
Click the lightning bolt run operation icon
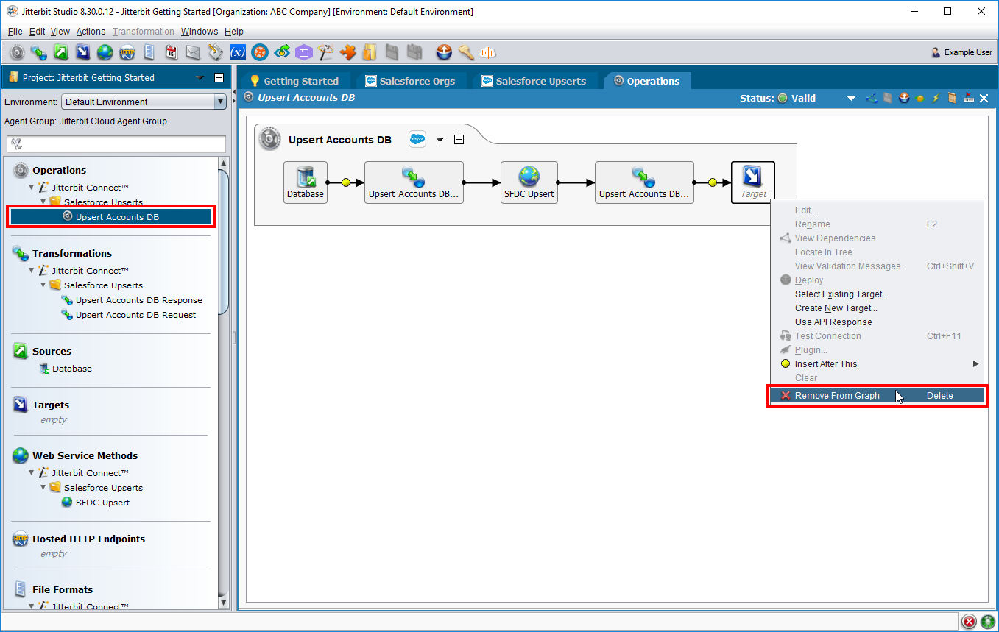(936, 99)
